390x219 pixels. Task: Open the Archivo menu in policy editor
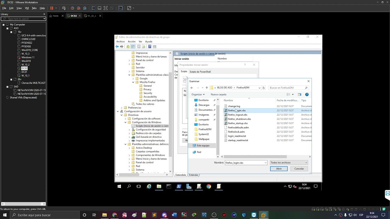coord(120,42)
